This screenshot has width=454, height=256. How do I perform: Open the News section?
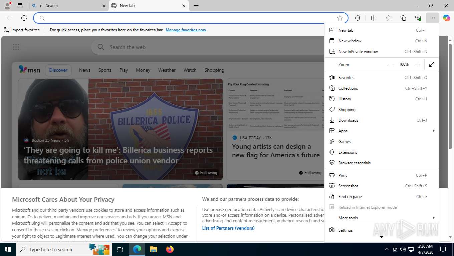[84, 70]
